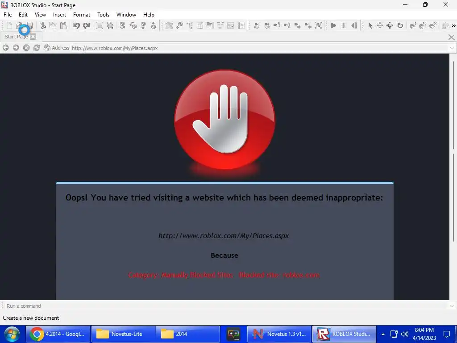Turn grid snapping off

[433, 25]
